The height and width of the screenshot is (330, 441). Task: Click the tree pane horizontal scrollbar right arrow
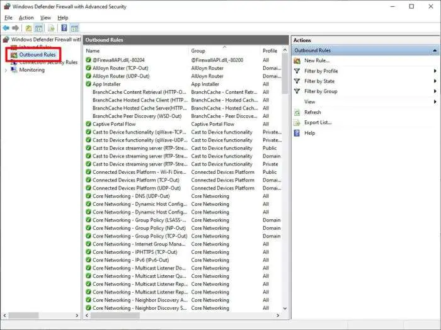[77, 316]
